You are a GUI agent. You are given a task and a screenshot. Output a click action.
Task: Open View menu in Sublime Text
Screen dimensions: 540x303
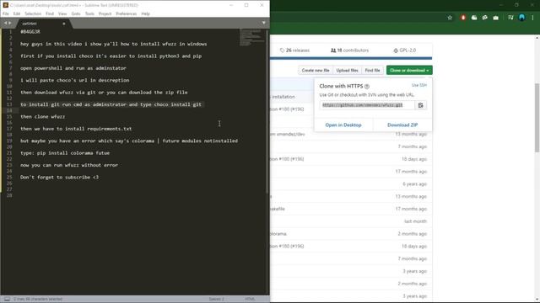click(x=62, y=13)
